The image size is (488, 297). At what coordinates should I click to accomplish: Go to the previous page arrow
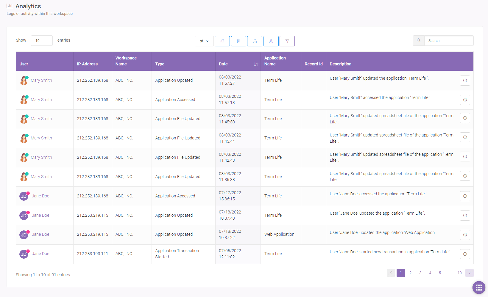click(391, 273)
